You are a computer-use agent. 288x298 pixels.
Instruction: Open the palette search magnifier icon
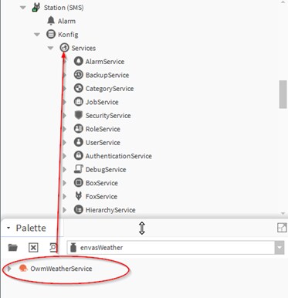click(x=53, y=248)
